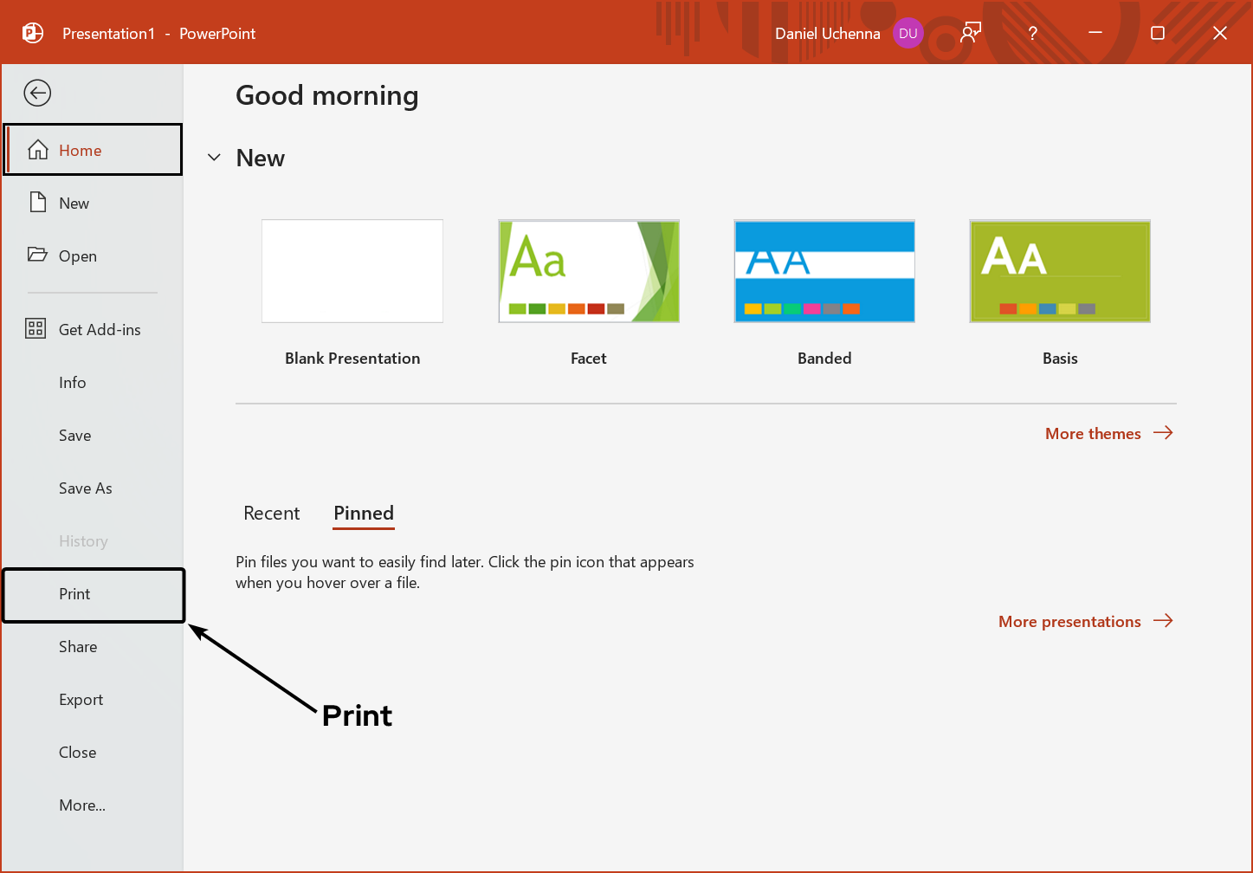The width and height of the screenshot is (1253, 873).
Task: Click the New document icon
Action: click(37, 203)
